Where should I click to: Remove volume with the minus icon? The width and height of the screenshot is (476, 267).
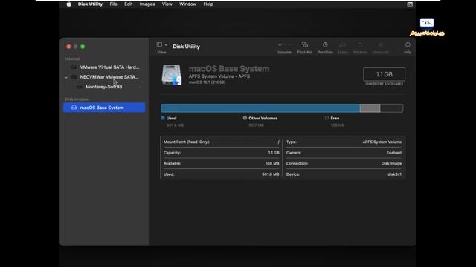click(289, 44)
